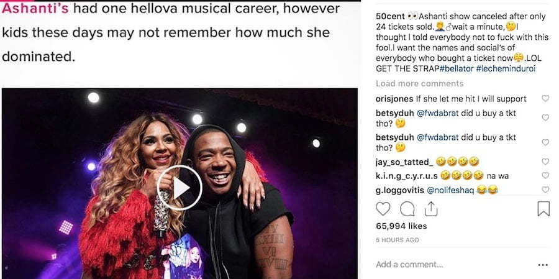The height and width of the screenshot is (279, 559).
Task: Like g.loggovitis comment heart
Action: click(545, 190)
